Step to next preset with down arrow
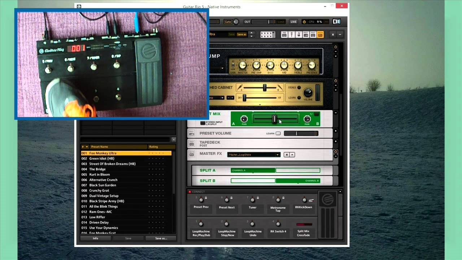462x260 pixels. pyautogui.click(x=252, y=36)
